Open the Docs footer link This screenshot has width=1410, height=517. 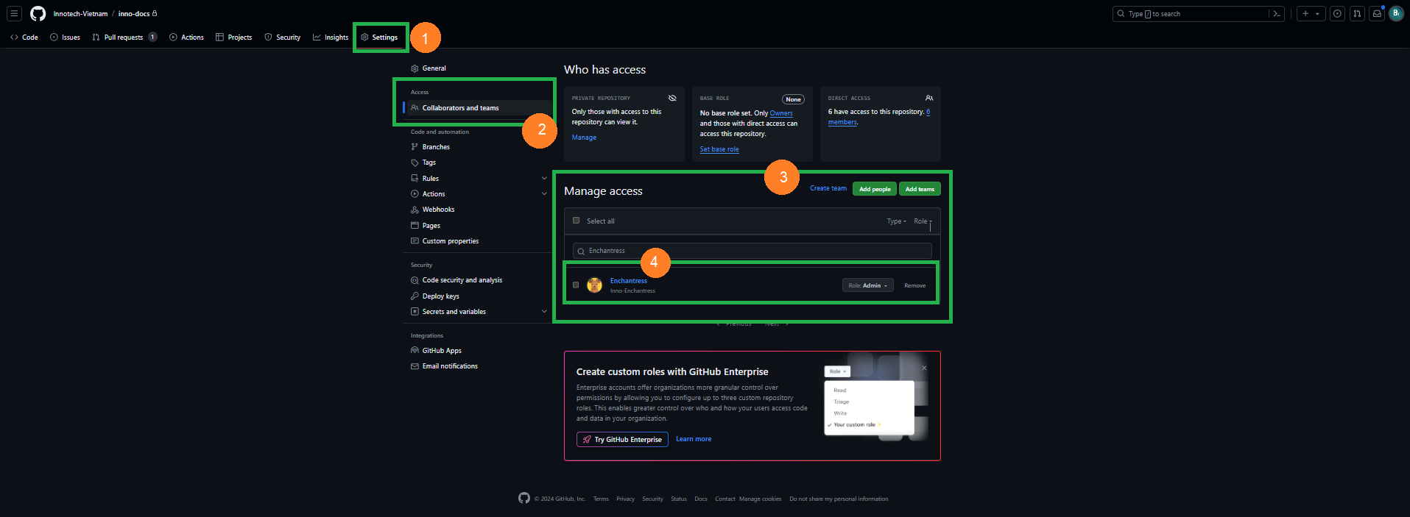[701, 499]
